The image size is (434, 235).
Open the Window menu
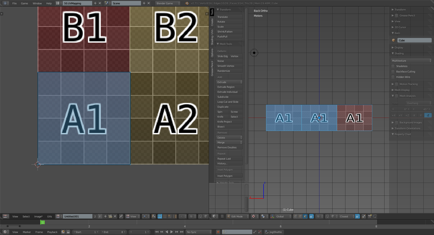point(37,3)
